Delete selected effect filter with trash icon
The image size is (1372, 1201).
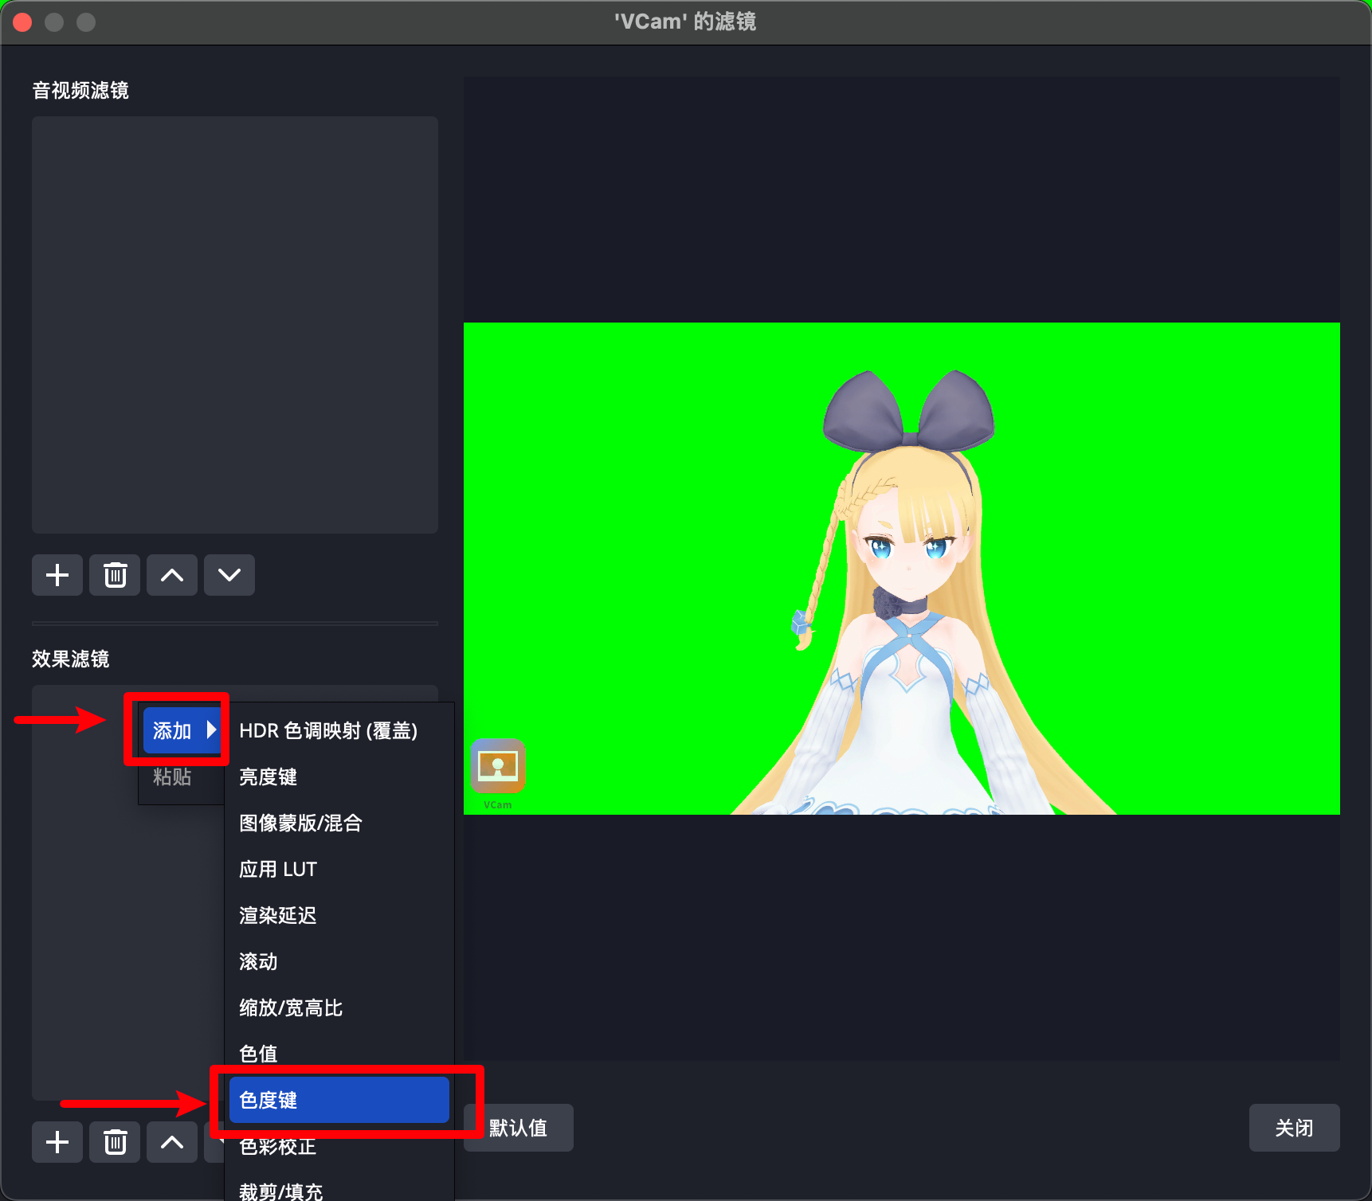click(x=115, y=1143)
